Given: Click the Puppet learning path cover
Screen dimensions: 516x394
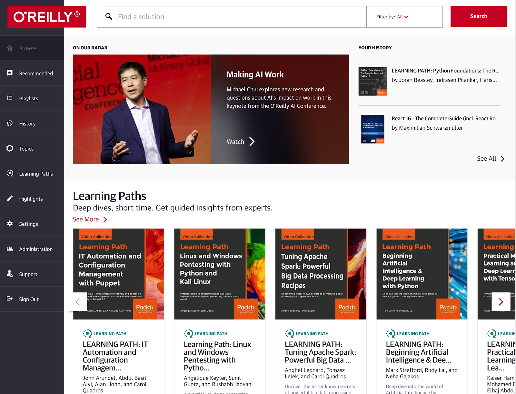Looking at the screenshot, I should click(x=119, y=274).
